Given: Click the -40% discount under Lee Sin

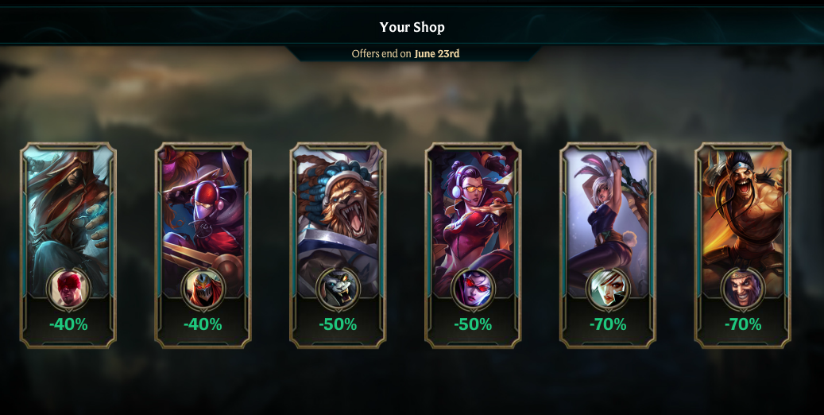Looking at the screenshot, I should [68, 324].
